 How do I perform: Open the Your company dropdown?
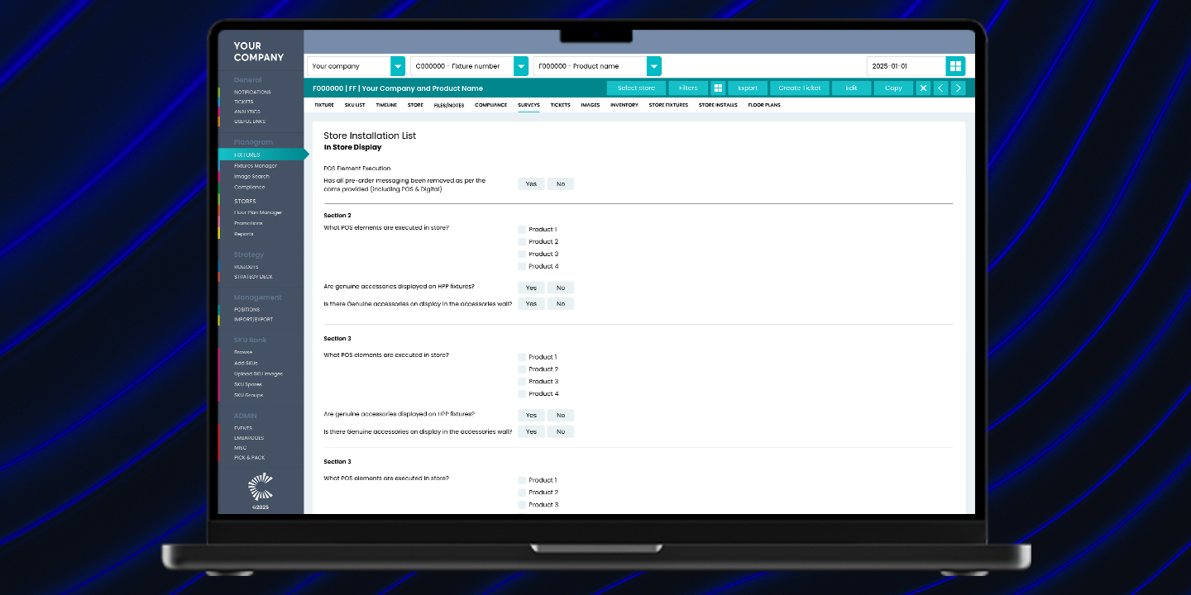(356, 66)
